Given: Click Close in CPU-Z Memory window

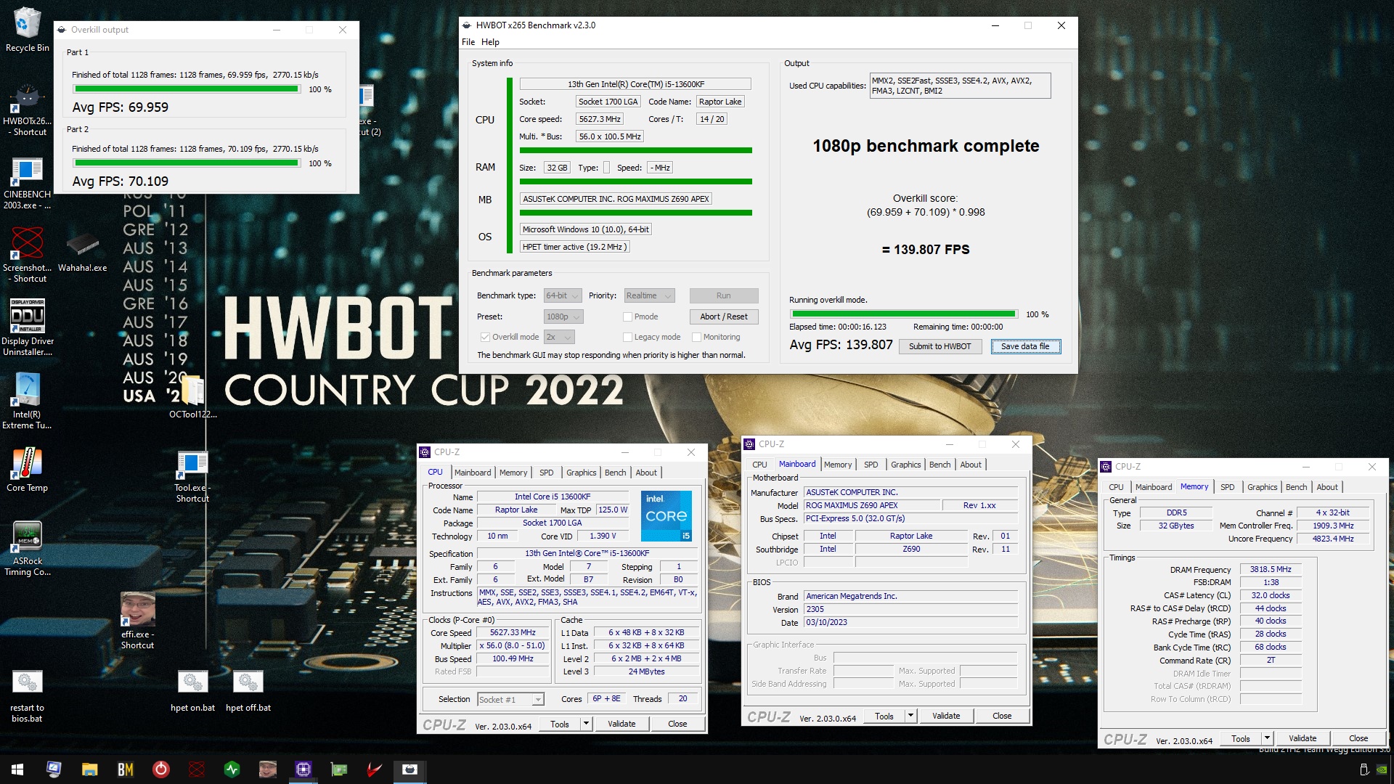Looking at the screenshot, I should pos(1358,738).
